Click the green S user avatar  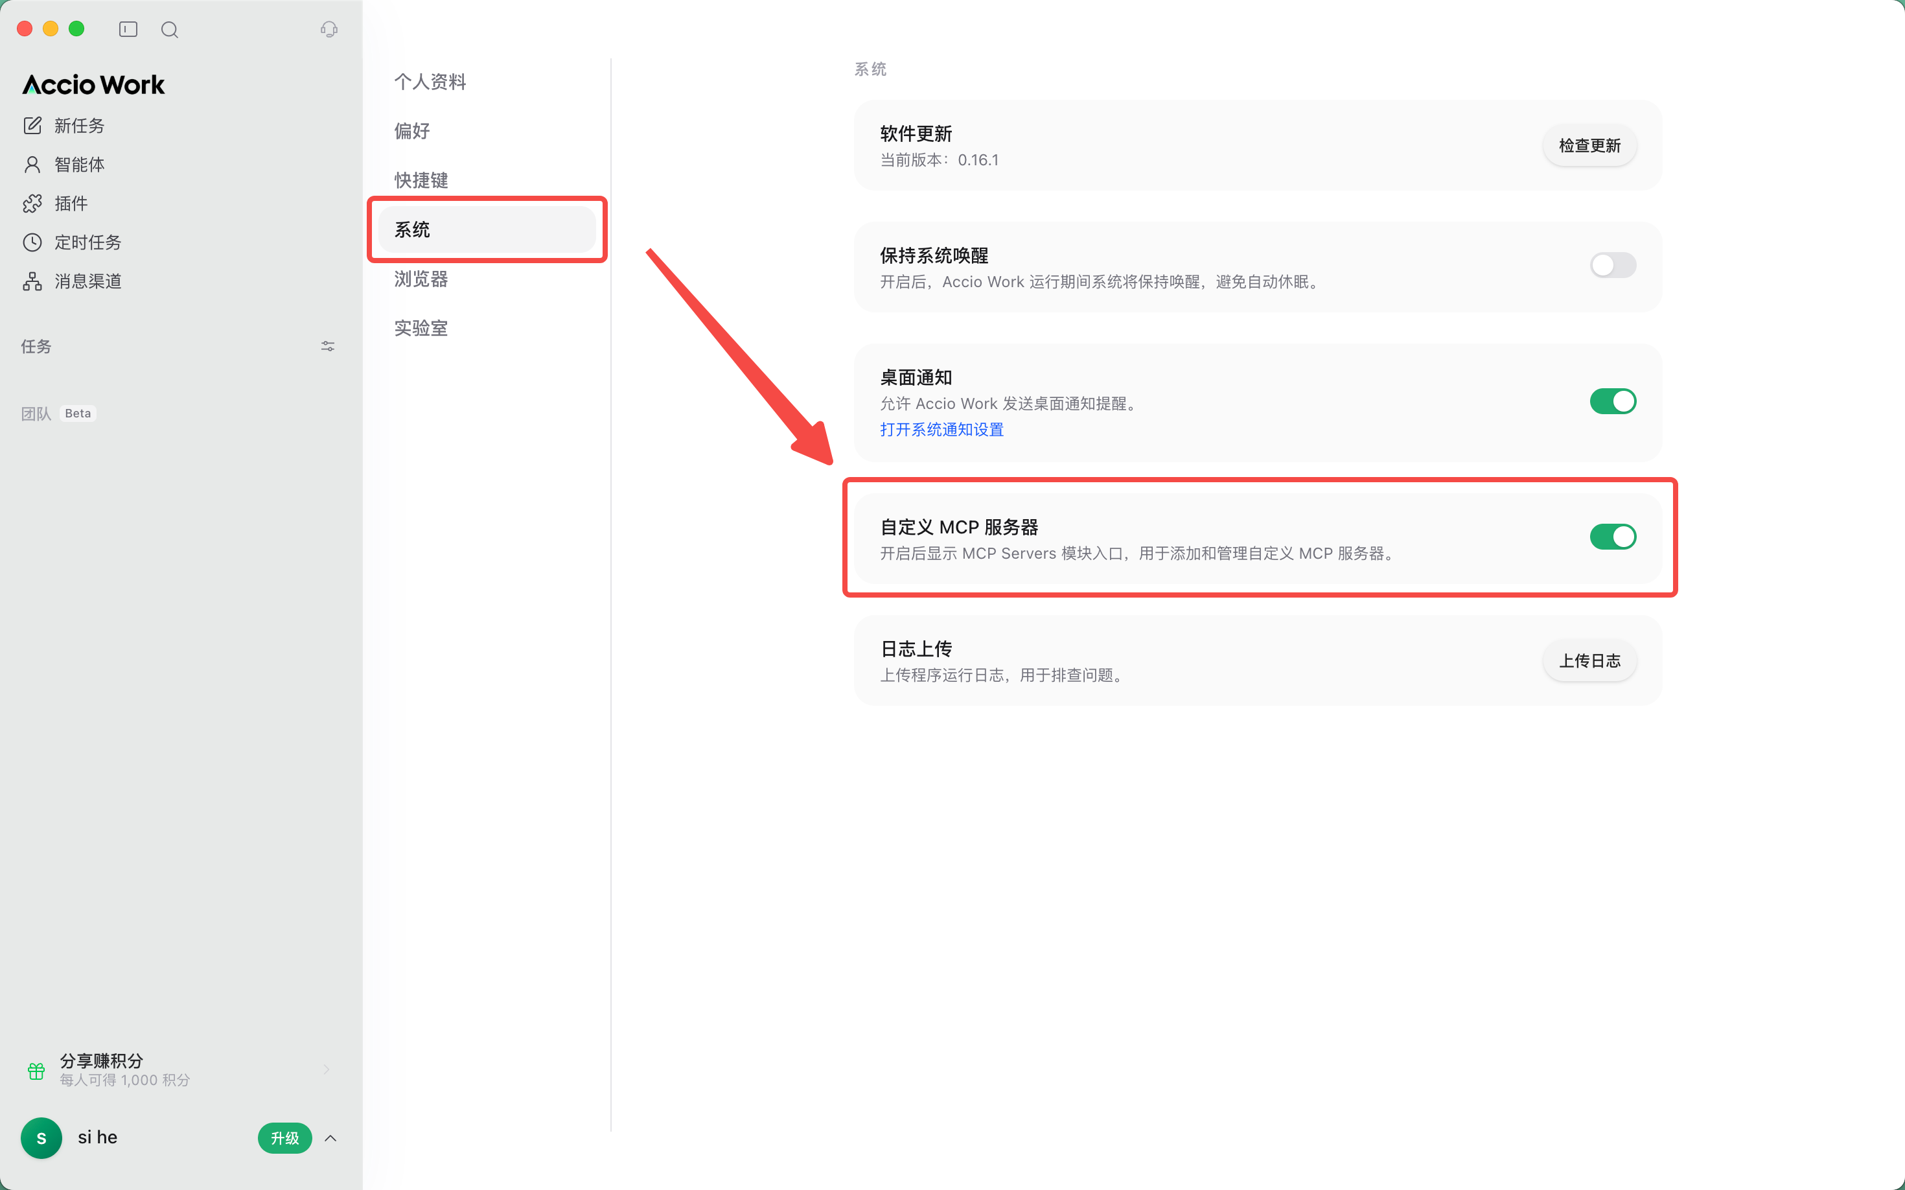pyautogui.click(x=41, y=1138)
